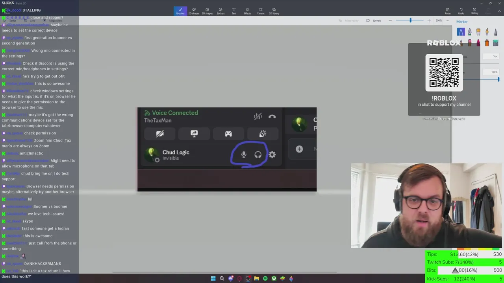Open Opera browser from the taskbar

pyautogui.click(x=239, y=278)
